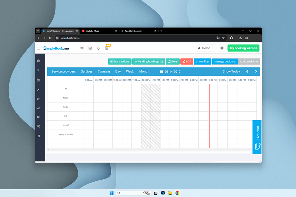The image size is (296, 197).
Task: Click the Transactions button
Action: click(120, 62)
